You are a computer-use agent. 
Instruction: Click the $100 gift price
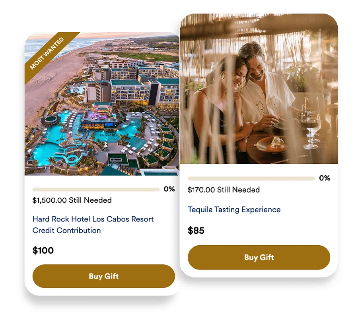pyautogui.click(x=43, y=250)
